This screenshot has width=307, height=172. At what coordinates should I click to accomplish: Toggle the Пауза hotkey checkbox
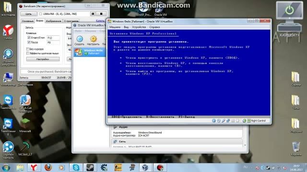tap(29, 42)
